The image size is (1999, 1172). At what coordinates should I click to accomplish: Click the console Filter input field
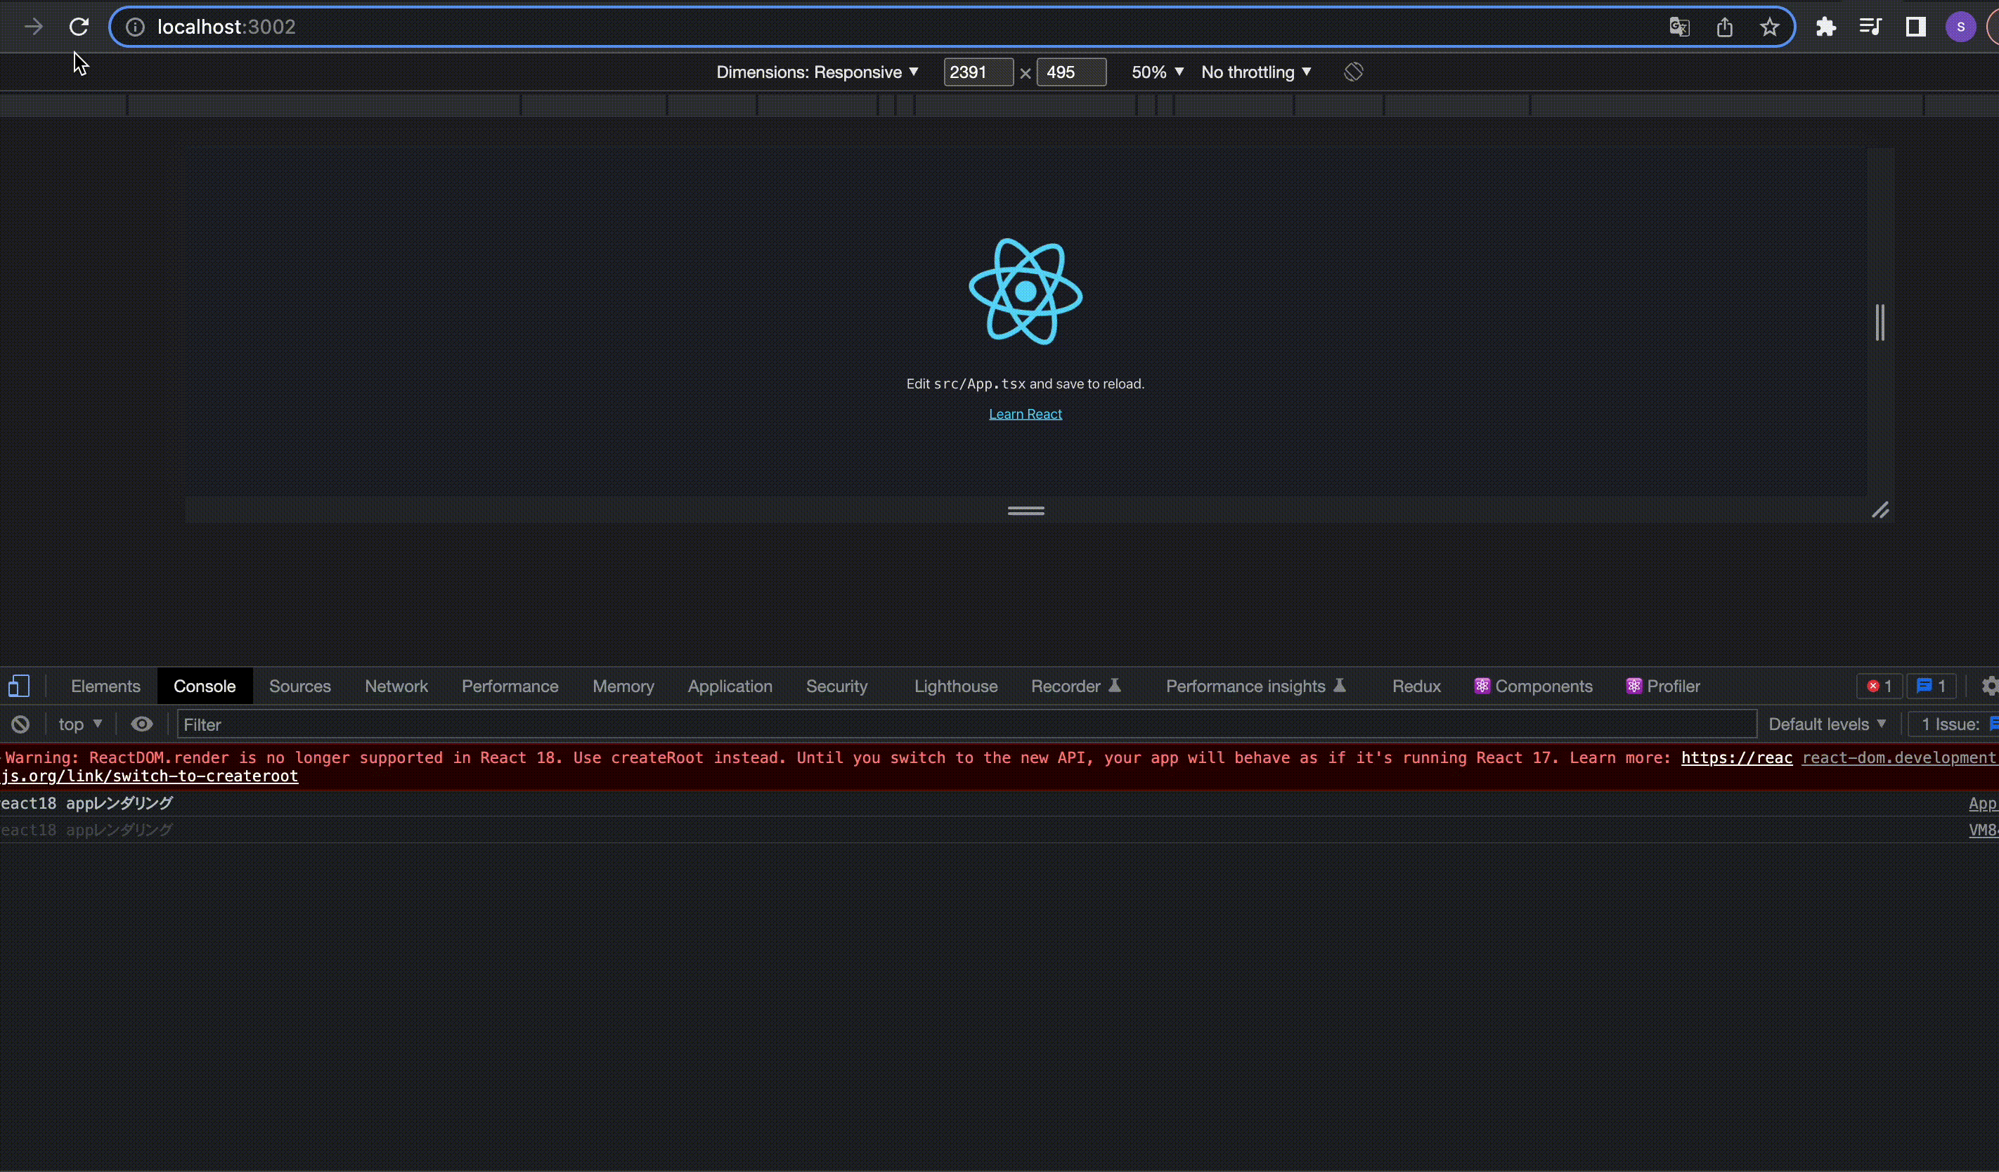click(965, 724)
